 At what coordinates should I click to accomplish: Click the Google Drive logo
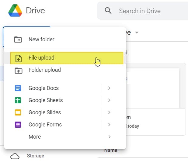[x=15, y=11]
